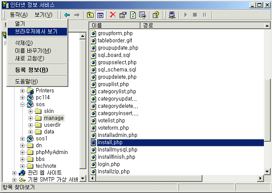This screenshot has height=193, width=272.
Task: Click the Refresh toolbar icon
Action: point(133,15)
